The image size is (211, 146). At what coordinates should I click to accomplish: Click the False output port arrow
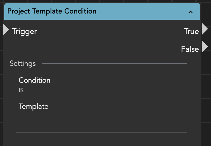point(205,47)
